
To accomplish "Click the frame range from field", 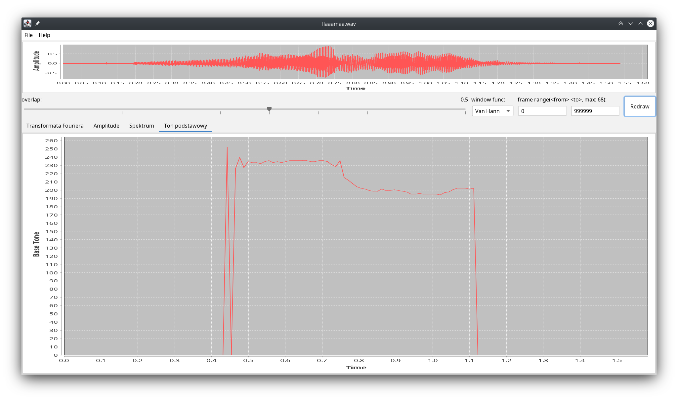I will coord(542,111).
